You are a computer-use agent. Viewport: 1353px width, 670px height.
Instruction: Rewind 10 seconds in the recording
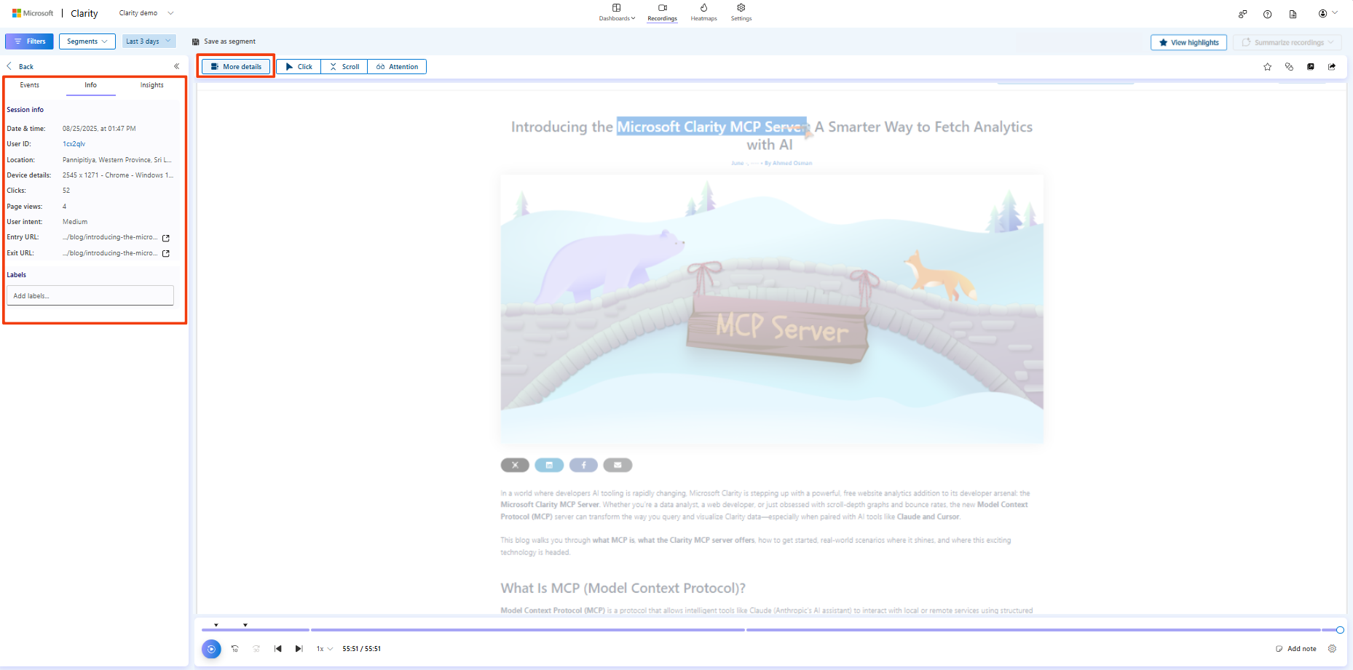tap(234, 649)
